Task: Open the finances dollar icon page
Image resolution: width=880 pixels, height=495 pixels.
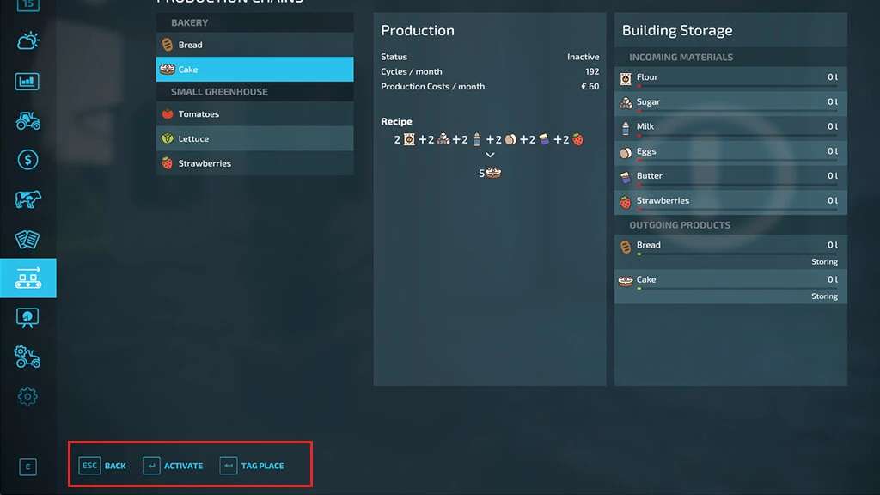Action: point(27,160)
